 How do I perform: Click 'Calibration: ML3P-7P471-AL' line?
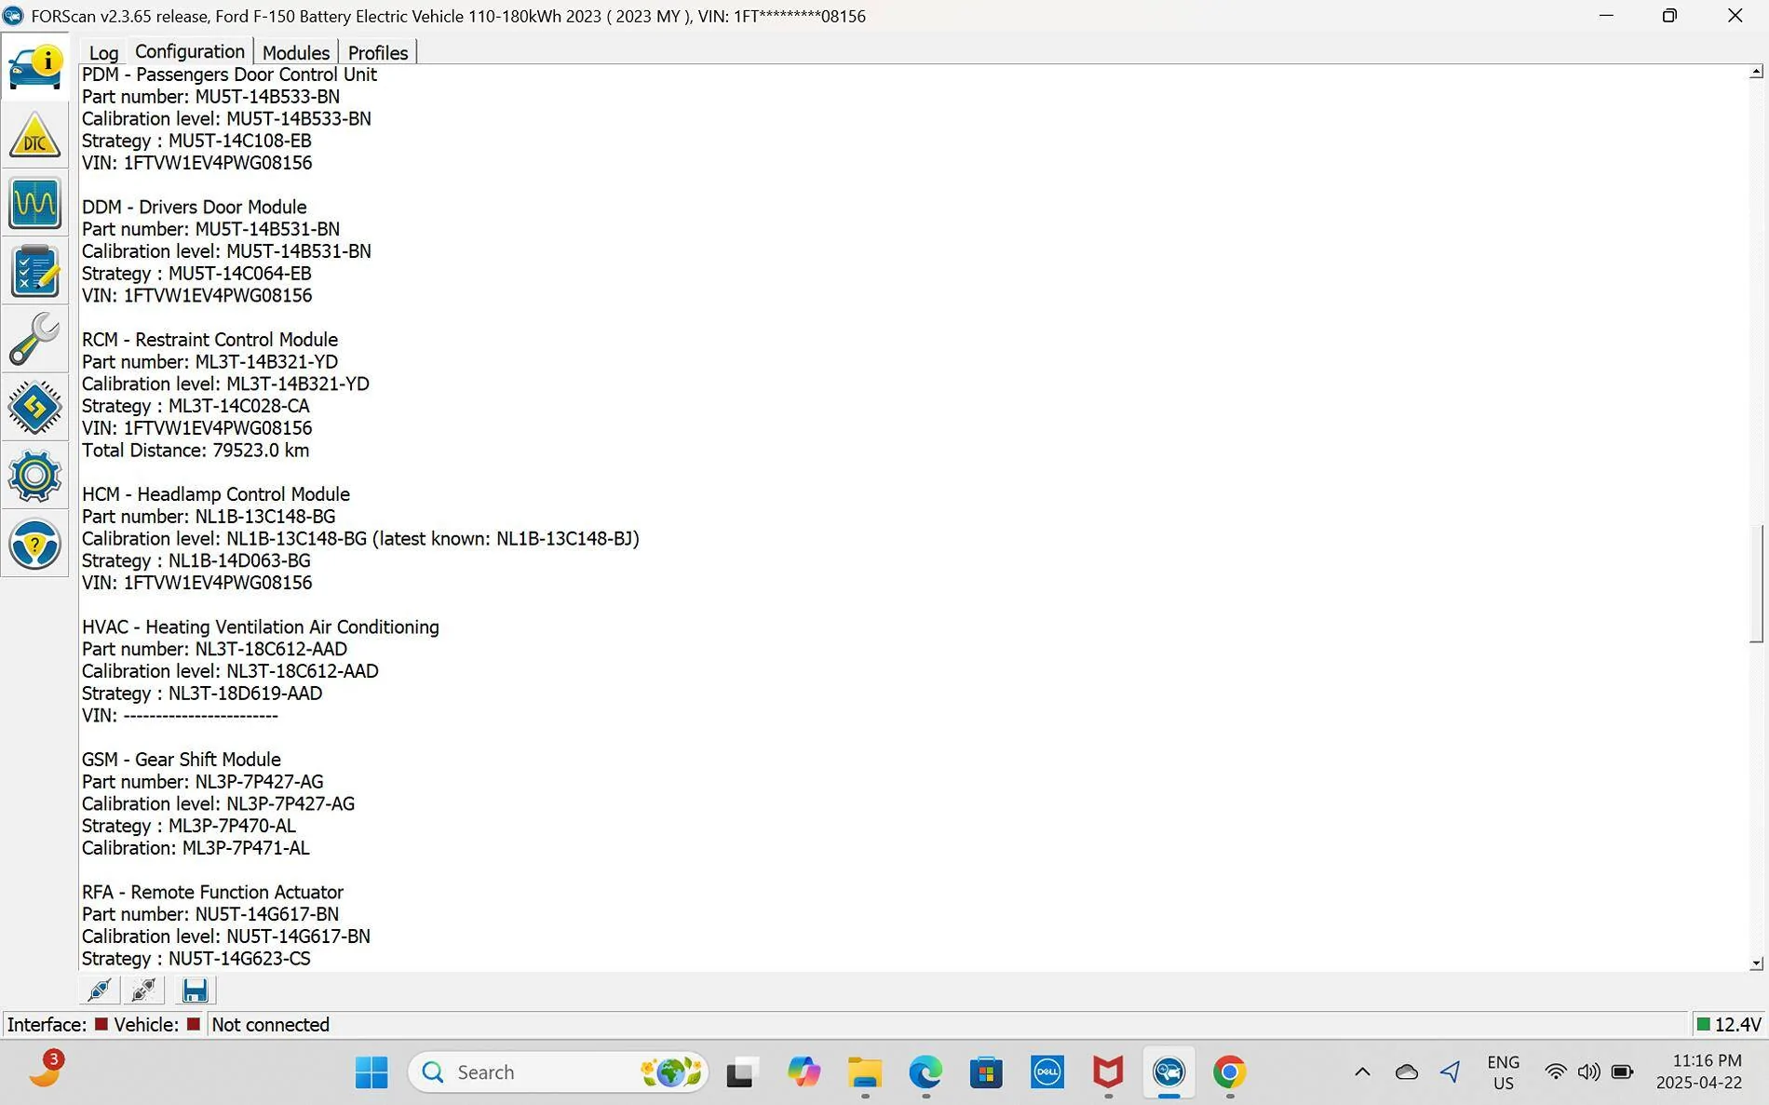pyautogui.click(x=196, y=848)
